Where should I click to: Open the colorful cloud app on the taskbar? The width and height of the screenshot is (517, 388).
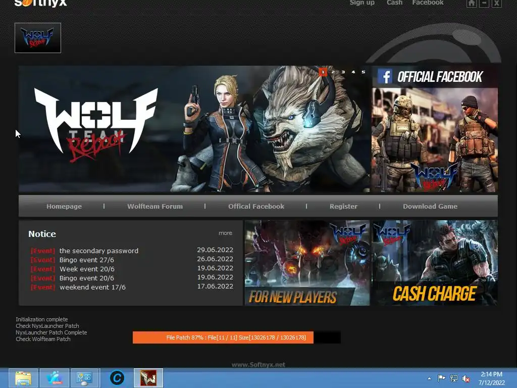click(x=55, y=378)
